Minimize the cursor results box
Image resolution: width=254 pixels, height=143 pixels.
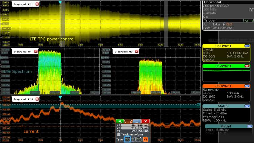pyautogui.click(x=136, y=121)
